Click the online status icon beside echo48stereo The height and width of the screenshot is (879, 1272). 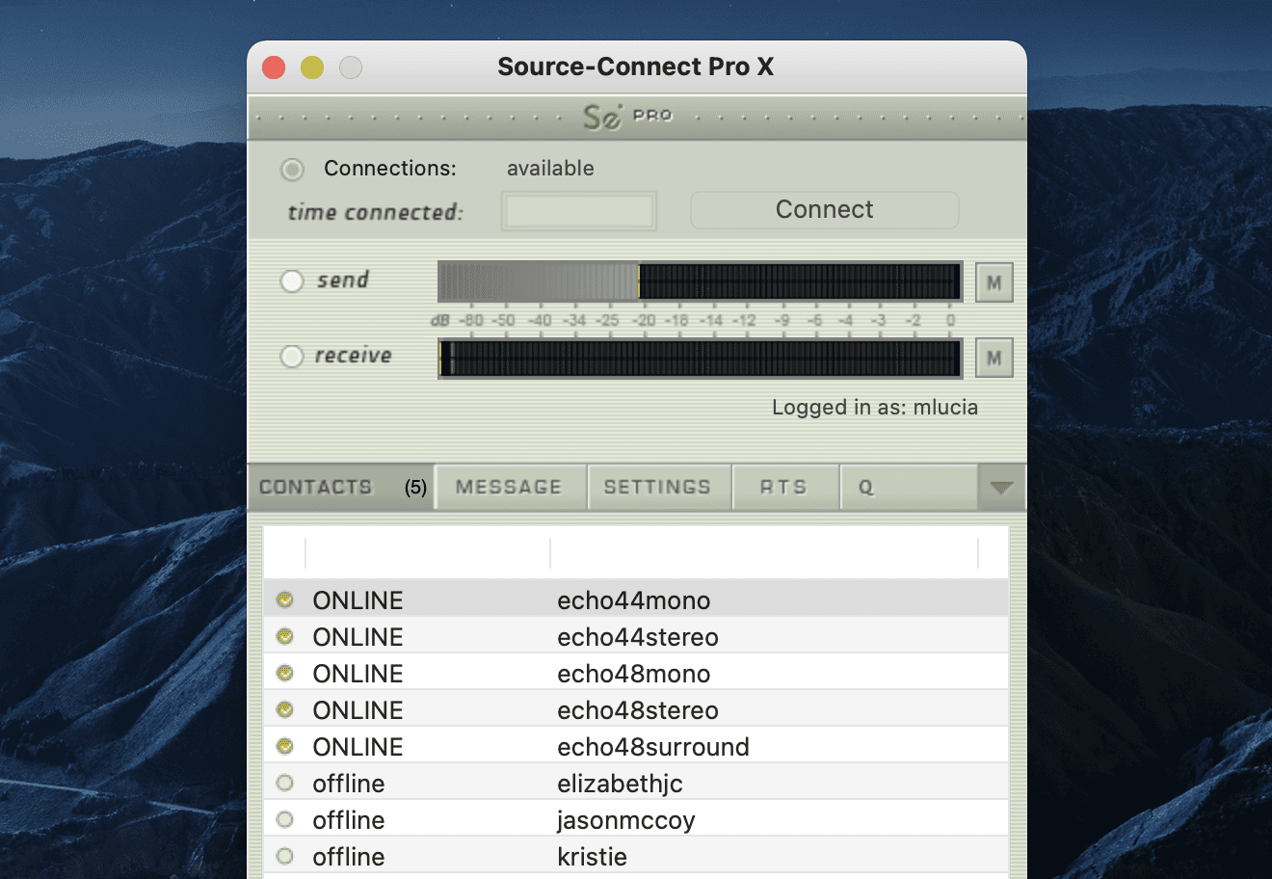point(284,709)
